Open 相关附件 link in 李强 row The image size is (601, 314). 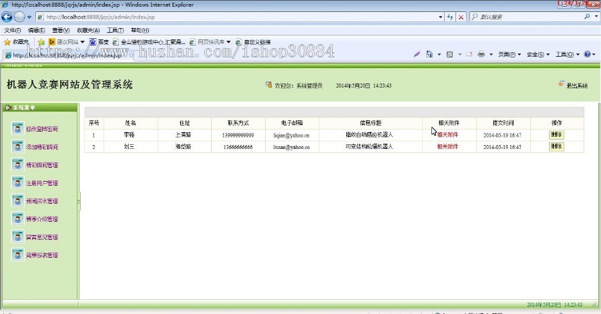[447, 134]
